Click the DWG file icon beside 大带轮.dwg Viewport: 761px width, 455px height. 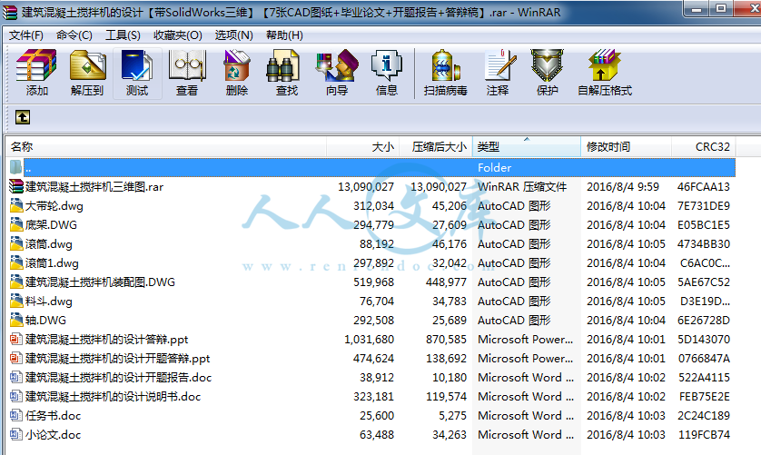[x=16, y=206]
